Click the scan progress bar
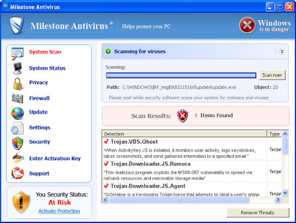Screen dimensions: 296x223 [181, 75]
